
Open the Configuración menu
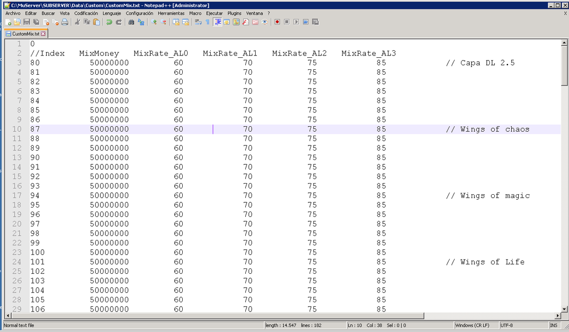pos(140,13)
